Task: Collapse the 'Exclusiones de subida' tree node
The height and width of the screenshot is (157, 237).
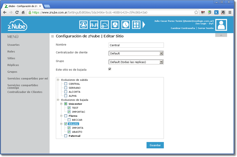Action: 58,80
